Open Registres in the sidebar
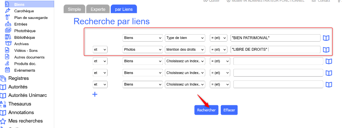 19,78
